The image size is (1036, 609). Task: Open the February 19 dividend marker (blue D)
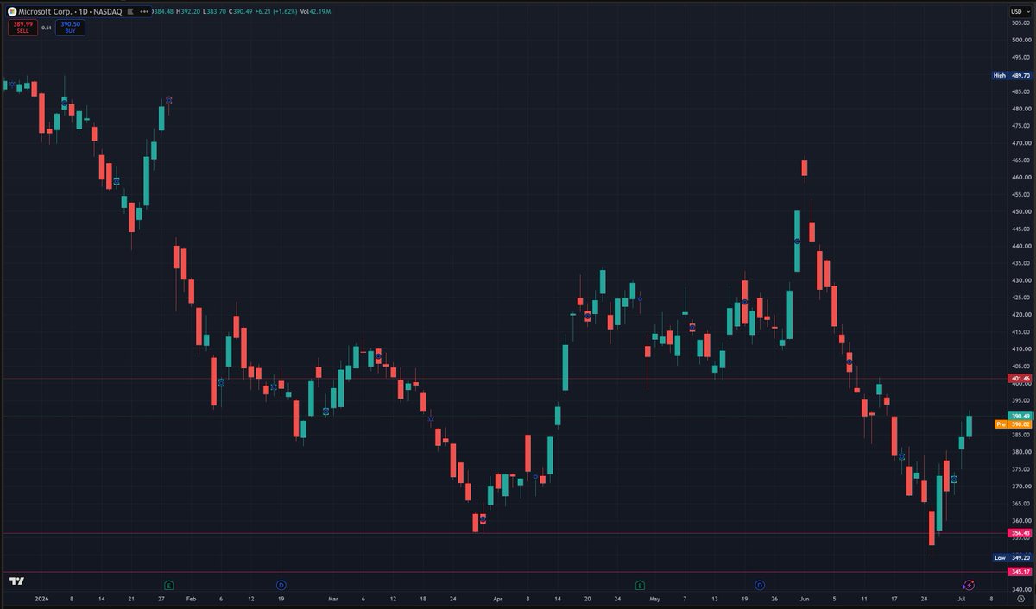click(x=281, y=585)
